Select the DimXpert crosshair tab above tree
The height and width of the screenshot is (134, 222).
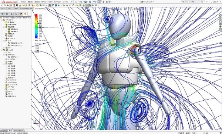click(x=16, y=14)
